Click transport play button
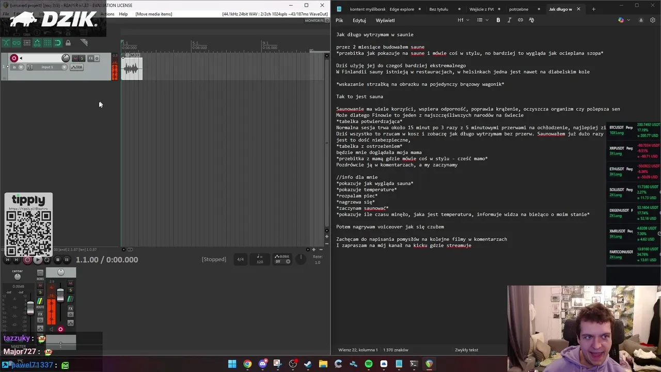The image size is (661, 372). click(38, 260)
